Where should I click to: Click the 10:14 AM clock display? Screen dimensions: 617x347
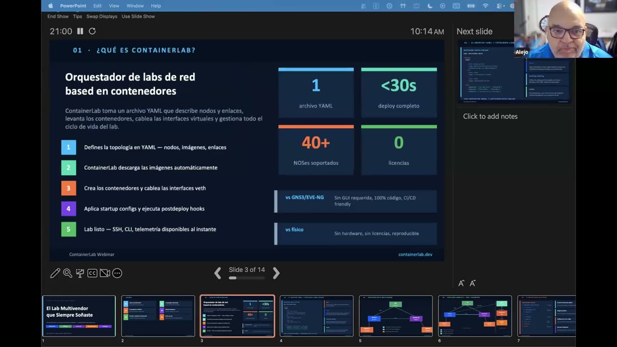[x=427, y=31]
